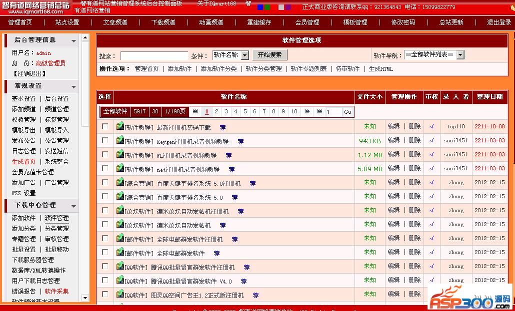Pick the blue theme color swatch
Viewport: 515px width, 311px height.
click(x=260, y=7)
